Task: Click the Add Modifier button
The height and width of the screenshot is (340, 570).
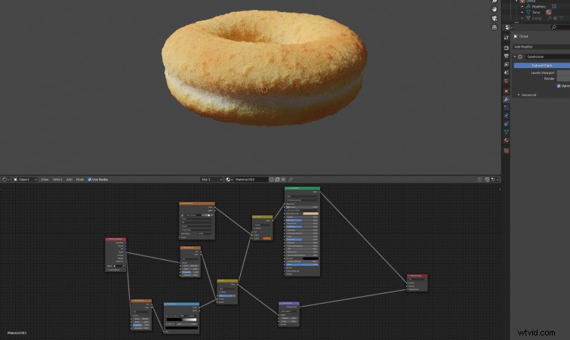Action: (541, 47)
